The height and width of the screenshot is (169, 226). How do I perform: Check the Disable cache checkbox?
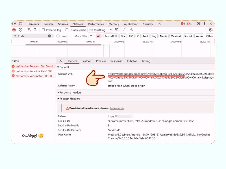click(x=67, y=30)
